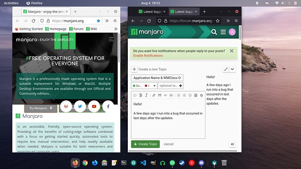Click the preformatted code icon in the editor
The width and height of the screenshot is (301, 169).
[x=165, y=95]
